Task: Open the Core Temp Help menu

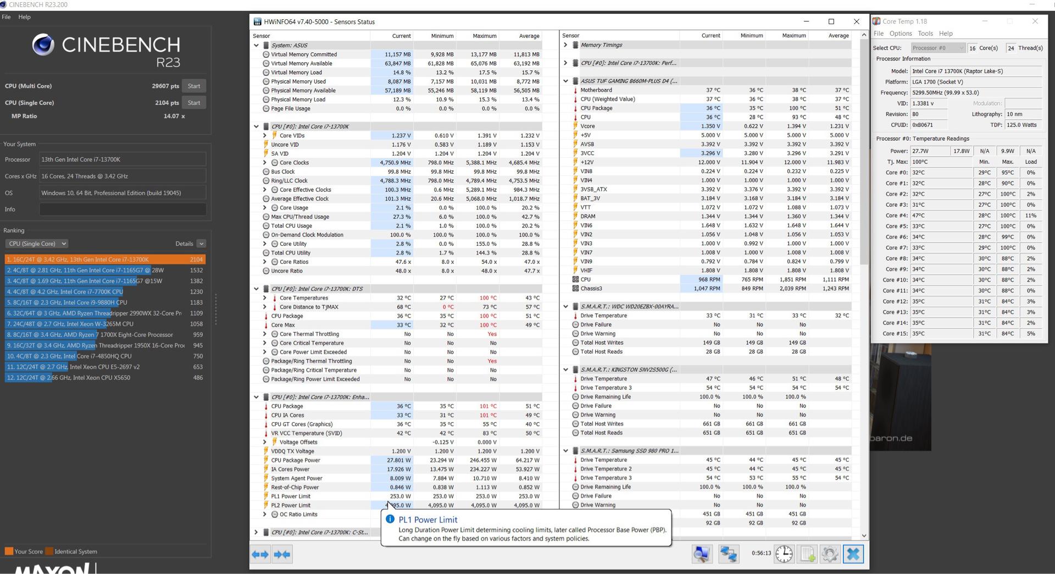Action: click(x=946, y=34)
